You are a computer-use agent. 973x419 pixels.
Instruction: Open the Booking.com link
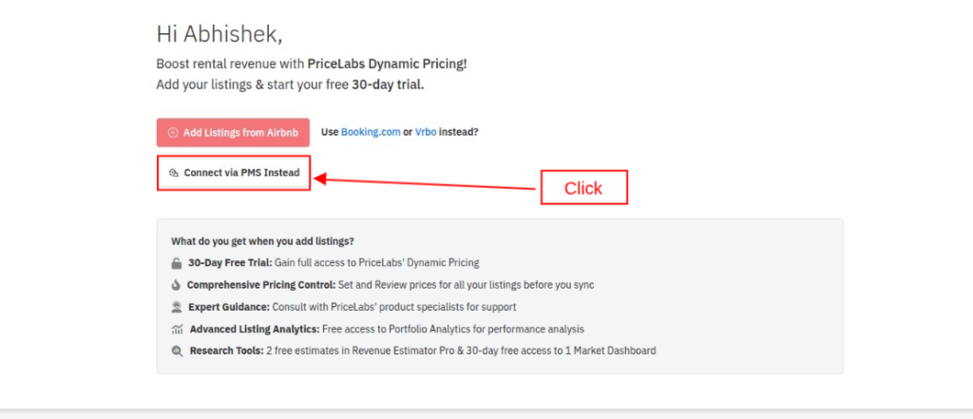pos(371,133)
